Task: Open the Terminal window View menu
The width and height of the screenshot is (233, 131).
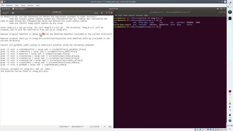Action: point(125,15)
